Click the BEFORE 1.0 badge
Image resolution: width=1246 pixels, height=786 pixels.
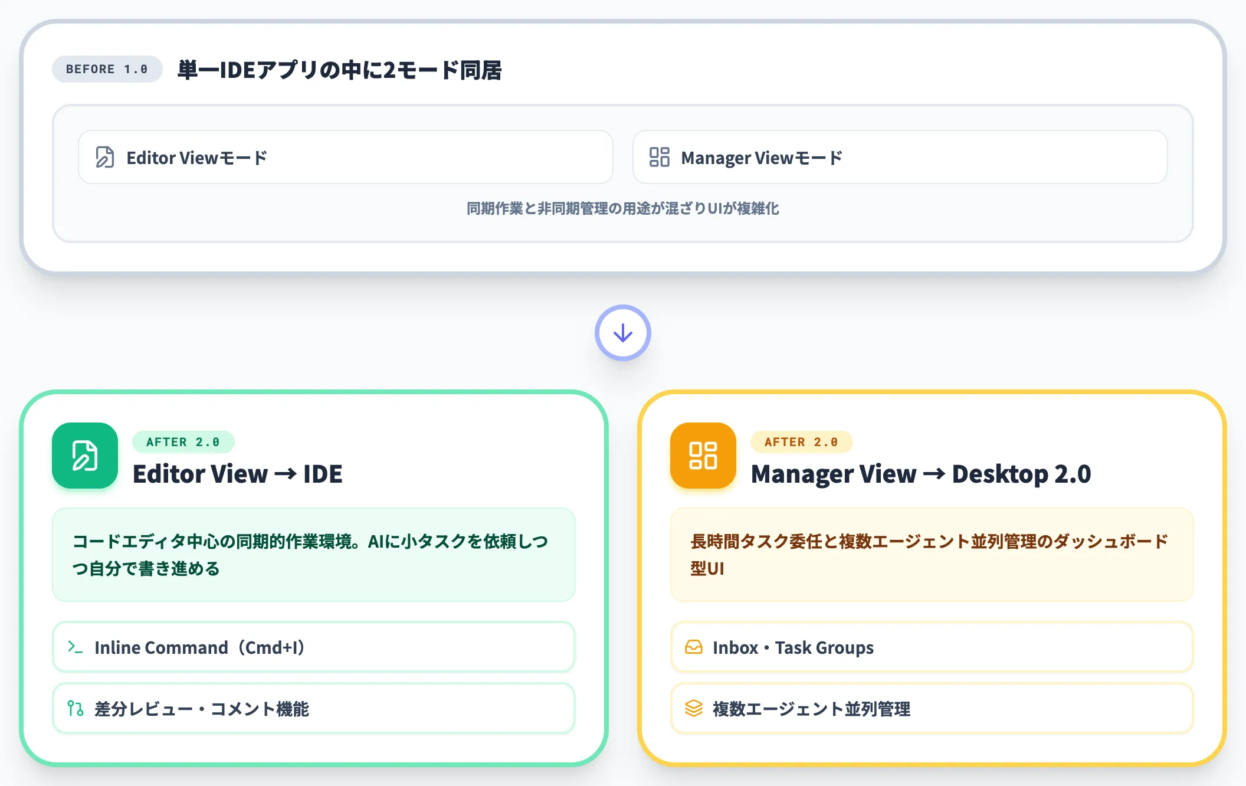coord(107,69)
